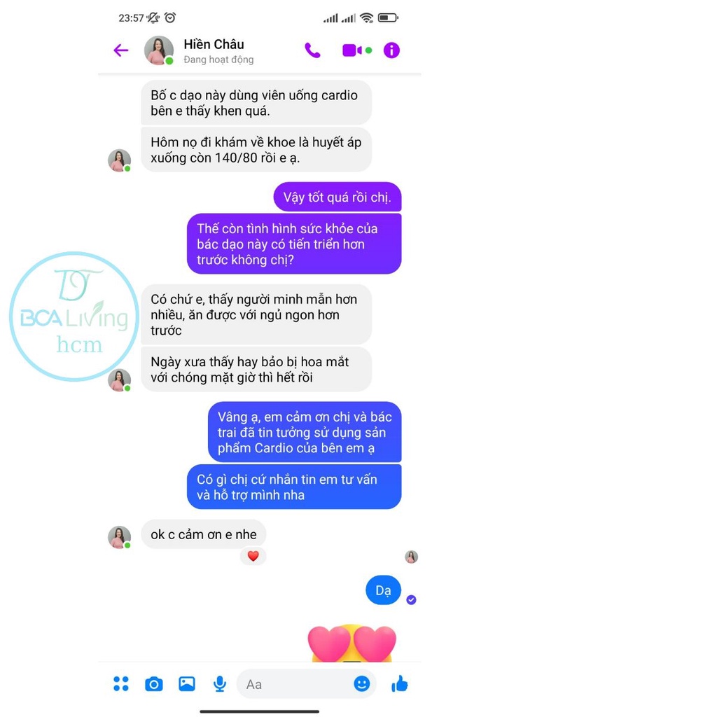This screenshot has height=717, width=717.
Task: Tap the heart reaction under last received message
Action: click(x=253, y=556)
